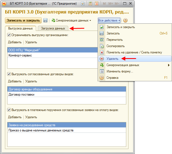Click the floppy disk save icon in toolbar
The image size is (172, 154).
pyautogui.click(x=45, y=20)
